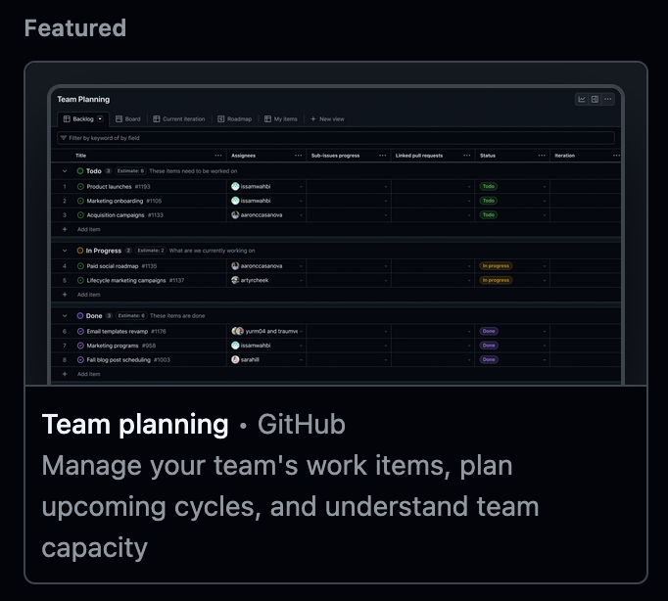Collapse the Done group chevron
The height and width of the screenshot is (601, 668).
pyautogui.click(x=65, y=316)
